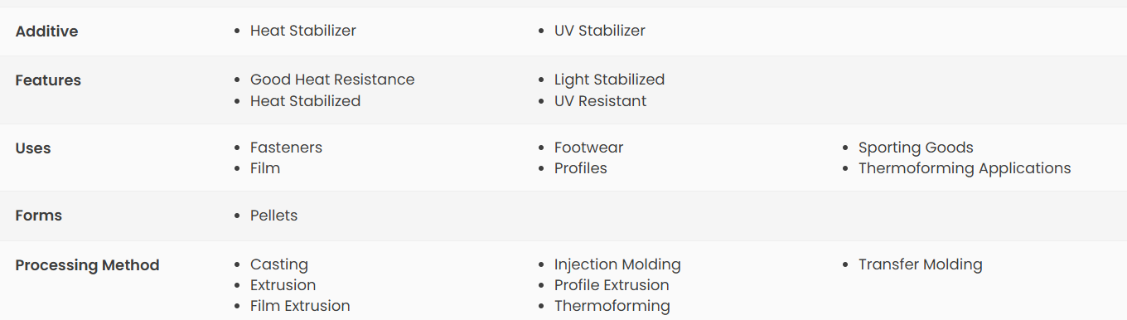
Task: Click Profile Extrusion in processing methods
Action: pyautogui.click(x=612, y=285)
